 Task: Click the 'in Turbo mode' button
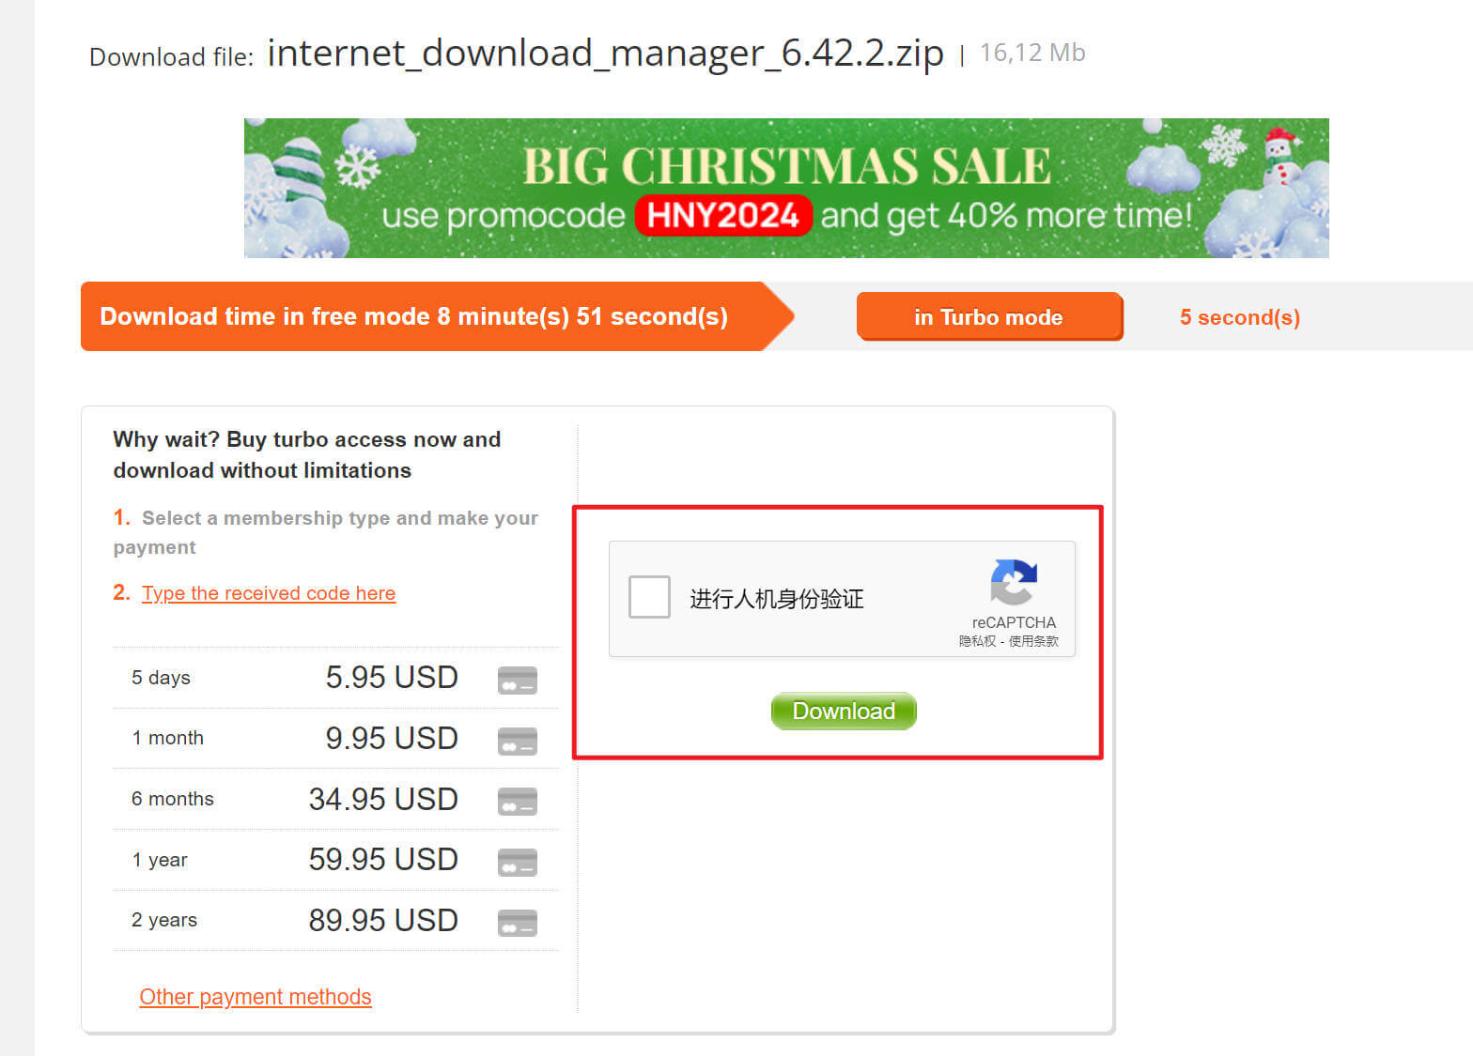(989, 317)
